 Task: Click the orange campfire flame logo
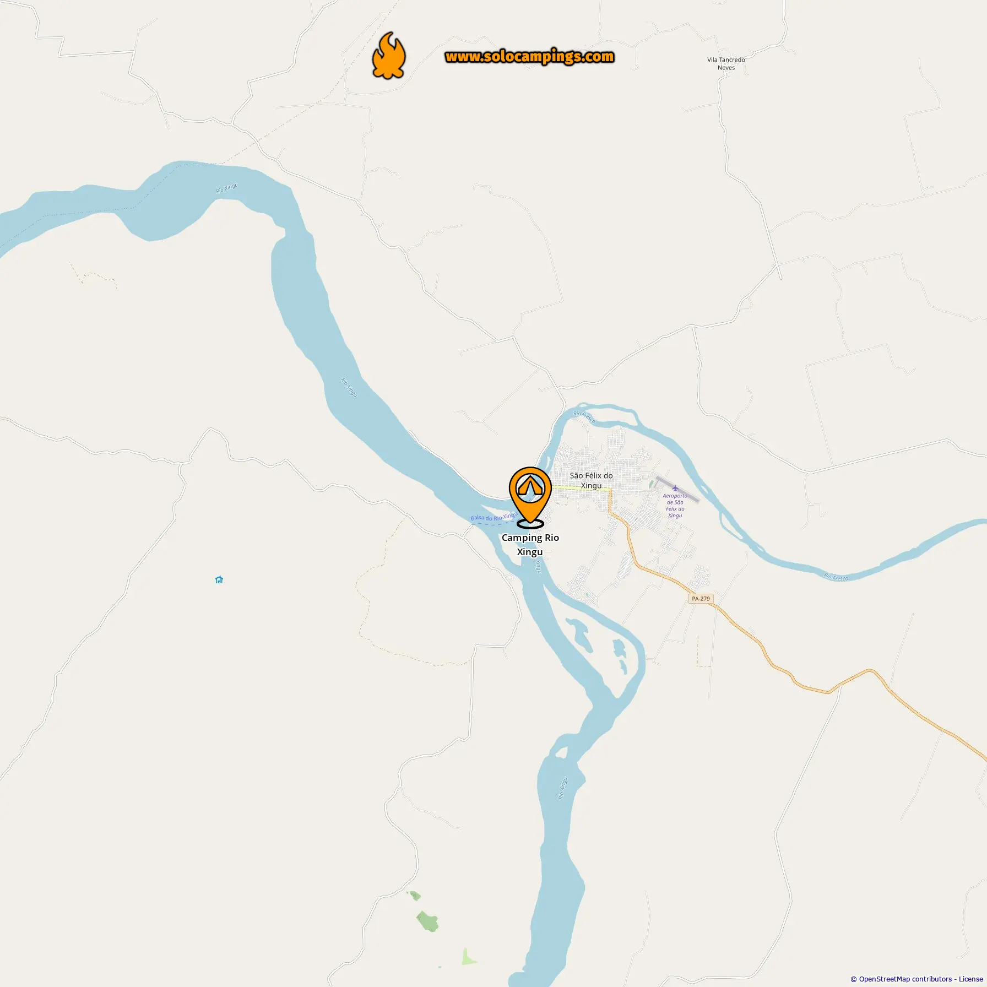click(x=389, y=56)
